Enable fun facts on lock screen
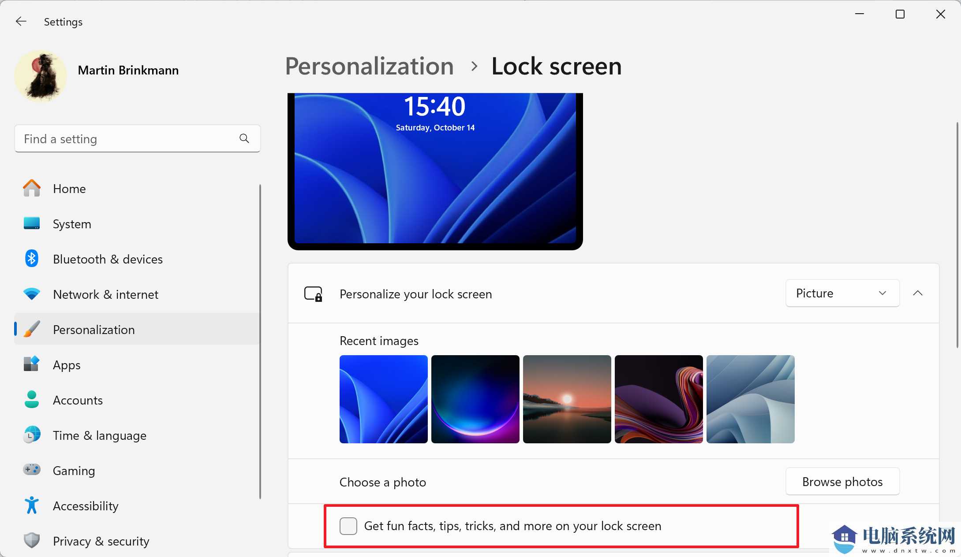 [x=348, y=526]
